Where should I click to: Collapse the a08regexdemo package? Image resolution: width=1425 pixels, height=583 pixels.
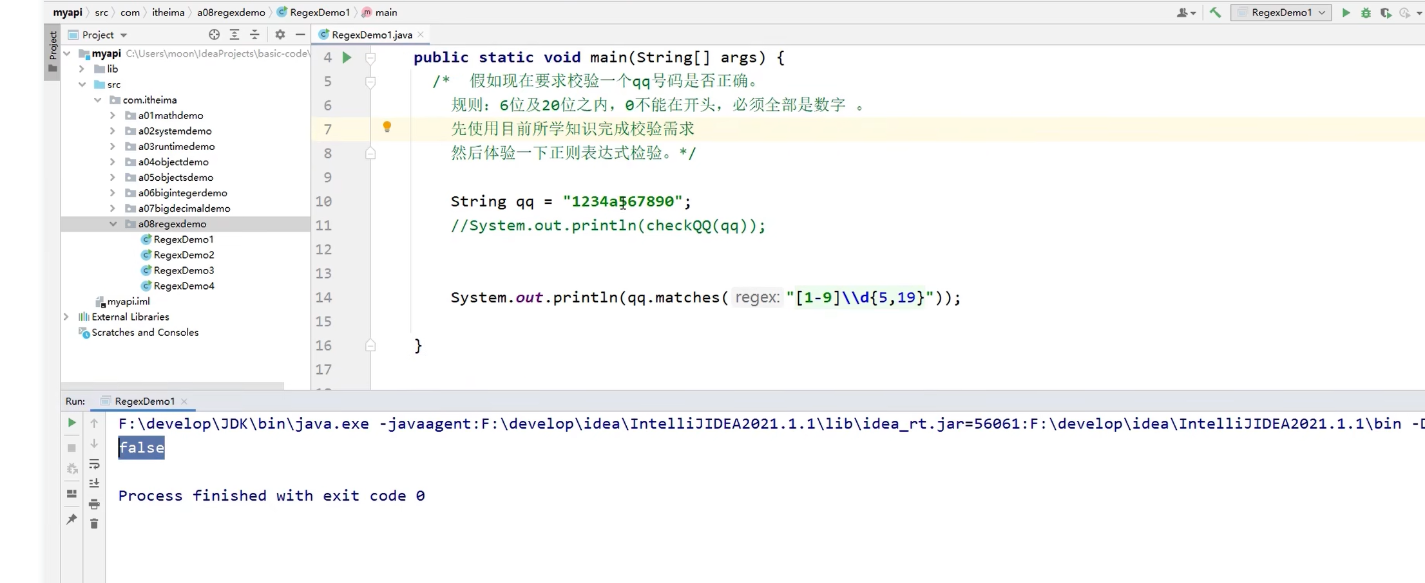click(x=113, y=224)
